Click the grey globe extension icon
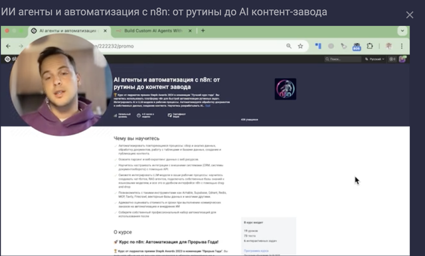Screen dimensions: 425x256 coord(331,46)
